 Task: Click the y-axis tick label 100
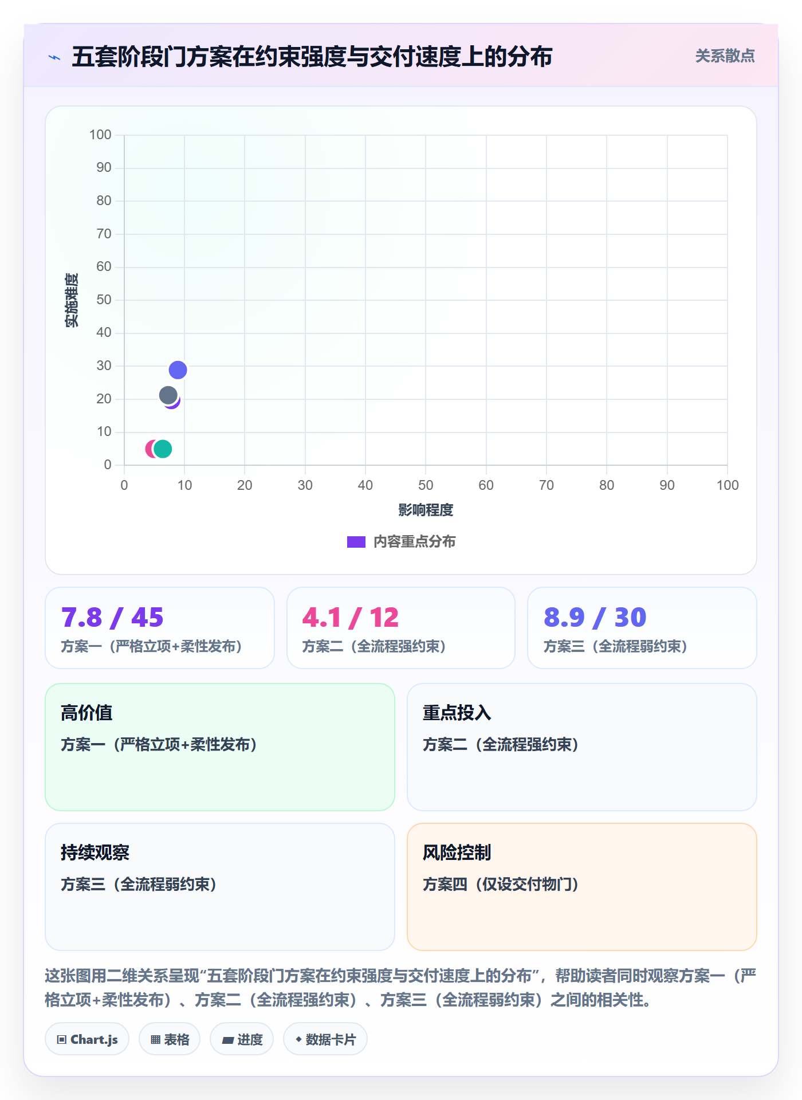(x=100, y=135)
